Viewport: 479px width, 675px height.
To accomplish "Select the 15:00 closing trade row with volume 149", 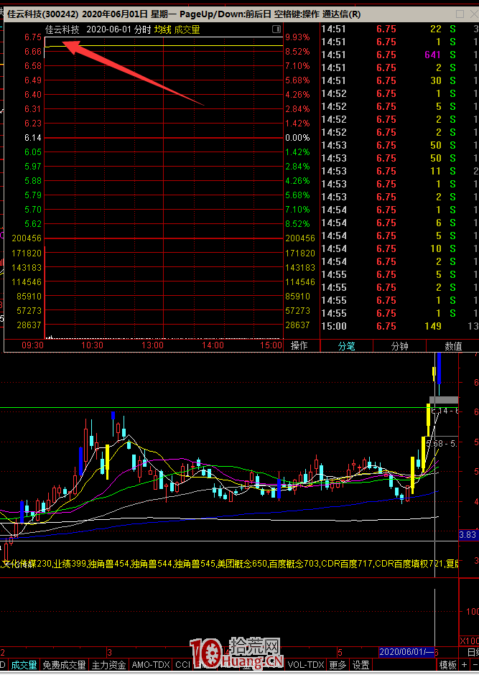I will tap(399, 326).
